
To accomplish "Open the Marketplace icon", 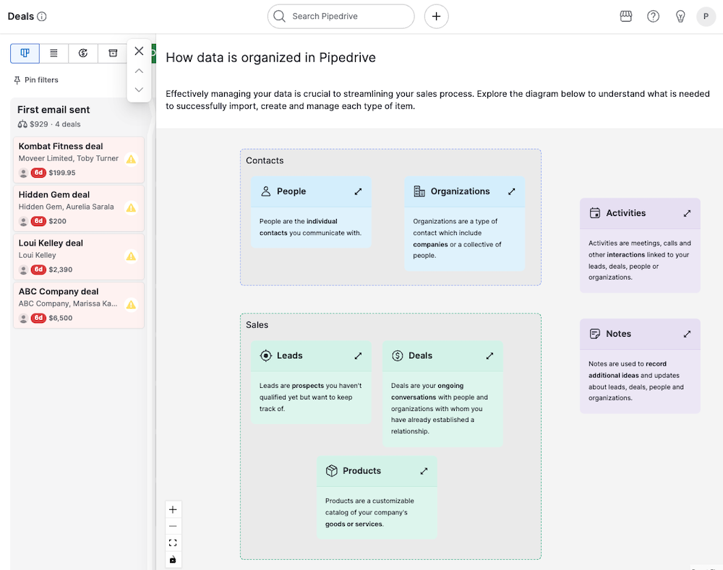I will 625,17.
